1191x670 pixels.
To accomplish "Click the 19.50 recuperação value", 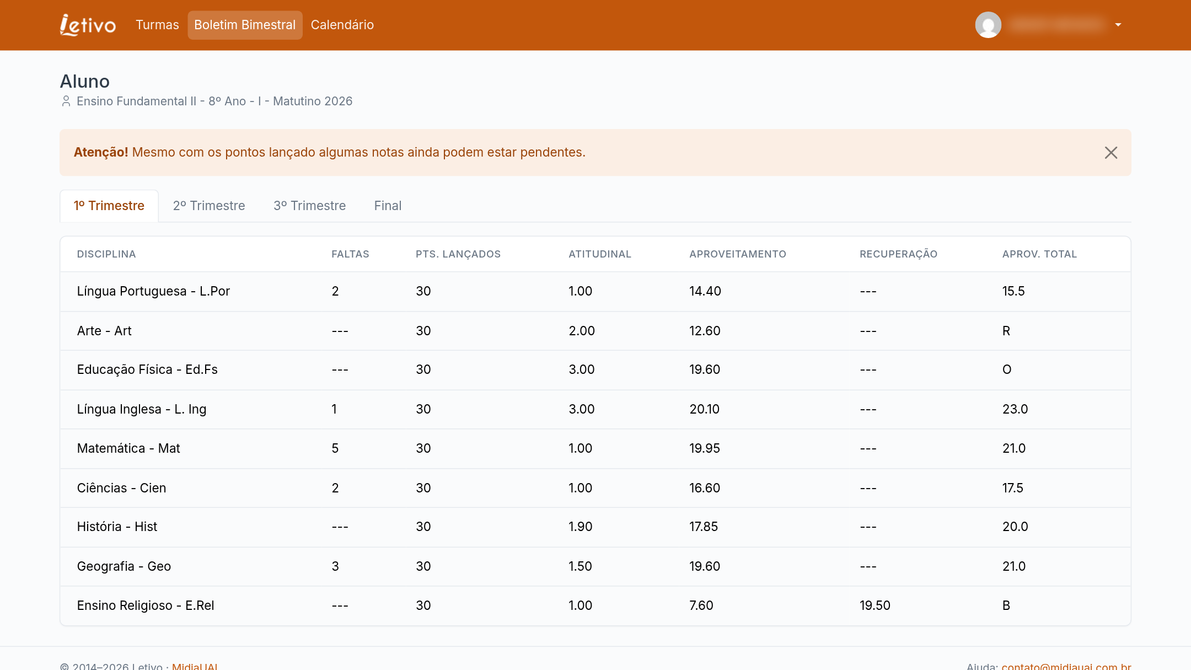I will pos(875,605).
